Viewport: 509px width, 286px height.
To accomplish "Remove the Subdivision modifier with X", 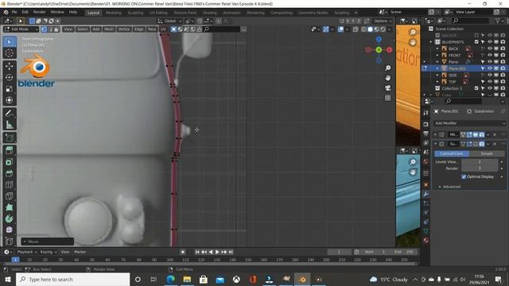I will [x=495, y=144].
